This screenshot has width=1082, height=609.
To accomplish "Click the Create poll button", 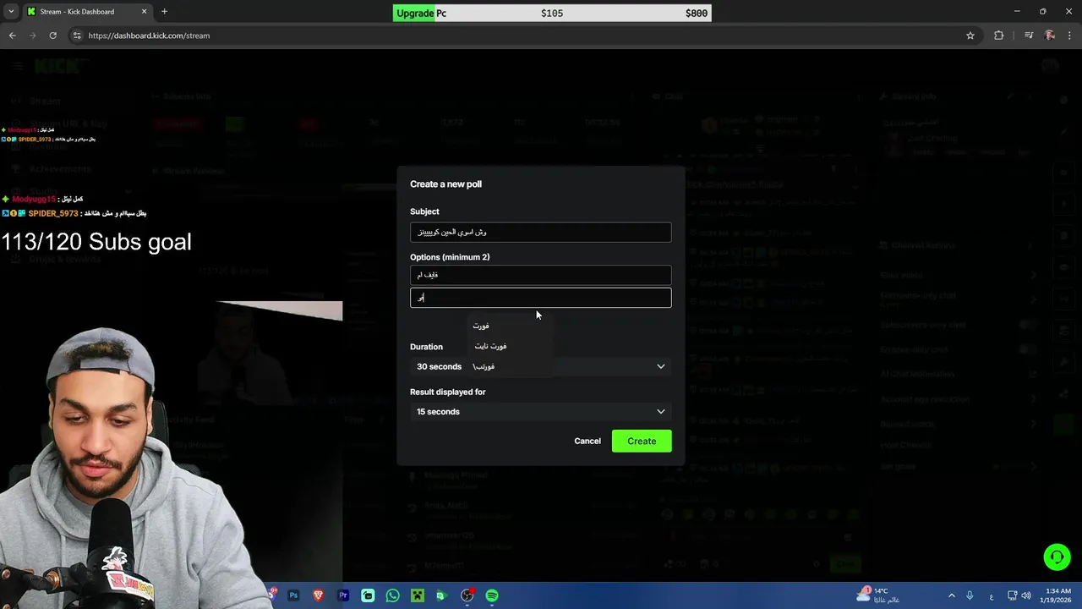I will point(642,441).
